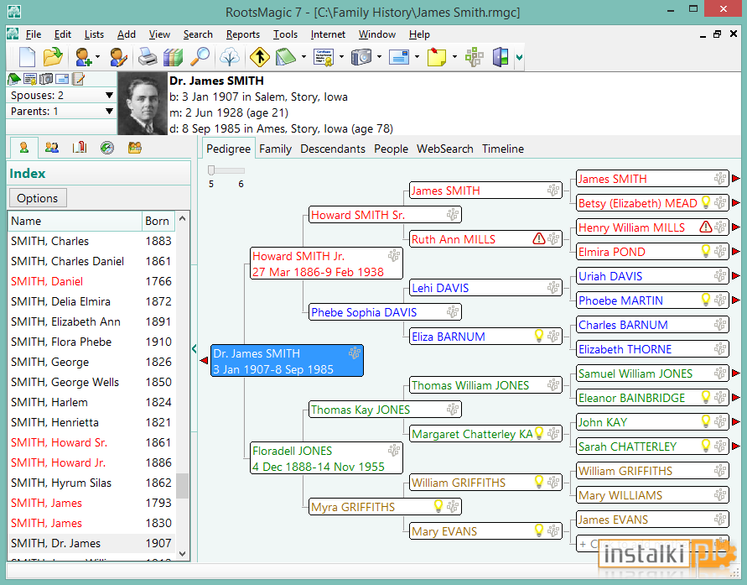
Task: Click the Print toolbar icon
Action: tap(148, 57)
